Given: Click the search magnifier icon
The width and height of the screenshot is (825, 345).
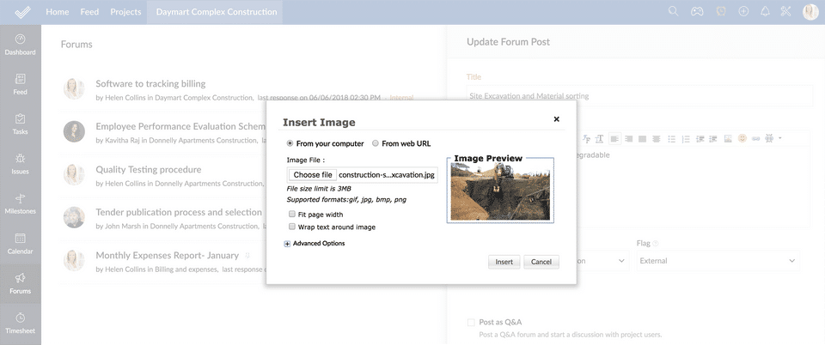Looking at the screenshot, I should click(x=674, y=12).
